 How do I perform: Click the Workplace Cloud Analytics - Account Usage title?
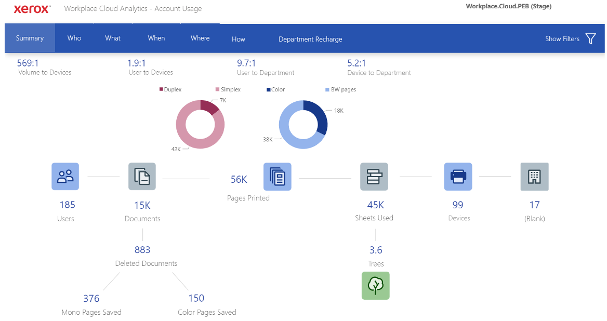coord(133,8)
